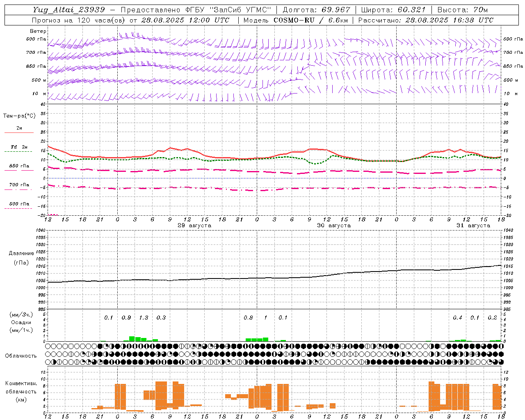Image resolution: width=525 pixels, height=420 pixels.
Task: Select the forecast start time 28.08.2025 12:00 UTC
Action: 185,20
